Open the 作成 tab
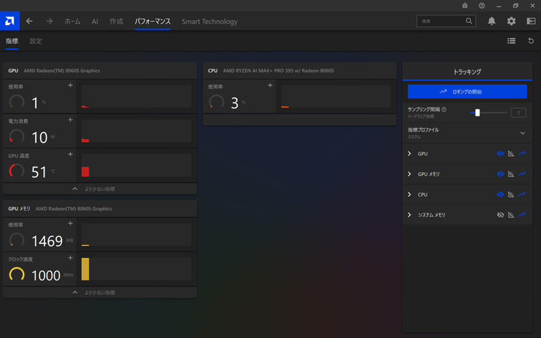Viewport: 541px width, 338px height. click(116, 22)
